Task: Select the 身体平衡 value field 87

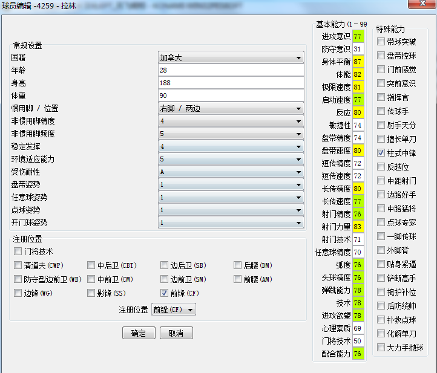Action: 358,62
